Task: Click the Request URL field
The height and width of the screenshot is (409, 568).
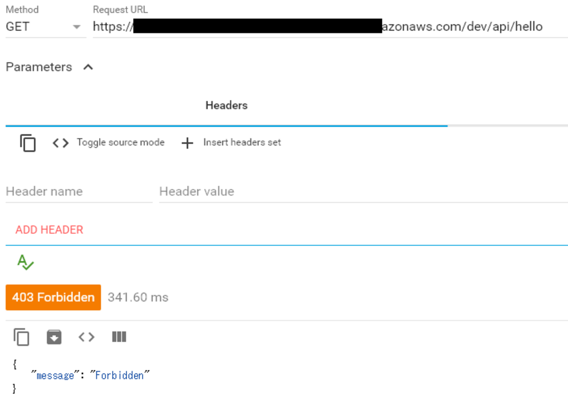Action: [x=330, y=27]
